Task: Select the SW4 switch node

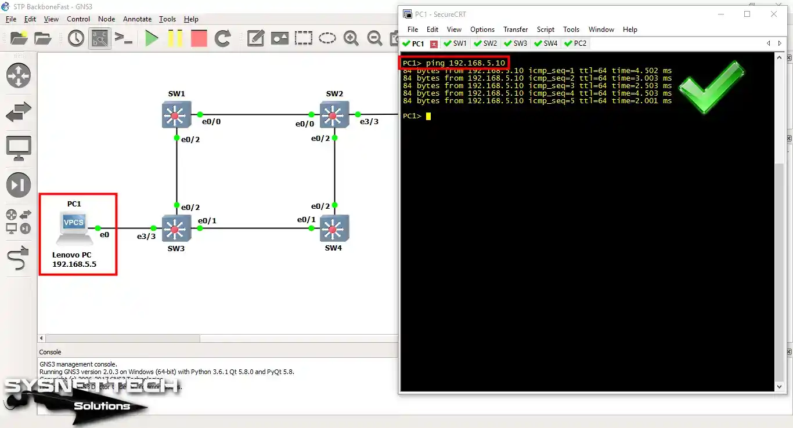Action: (334, 228)
